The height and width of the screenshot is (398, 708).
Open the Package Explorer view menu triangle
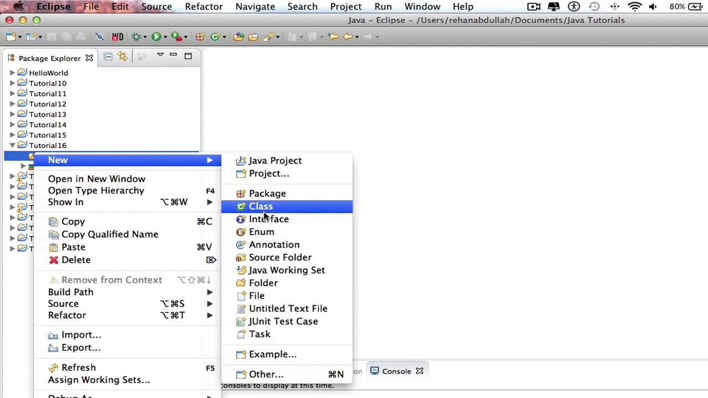tap(160, 55)
